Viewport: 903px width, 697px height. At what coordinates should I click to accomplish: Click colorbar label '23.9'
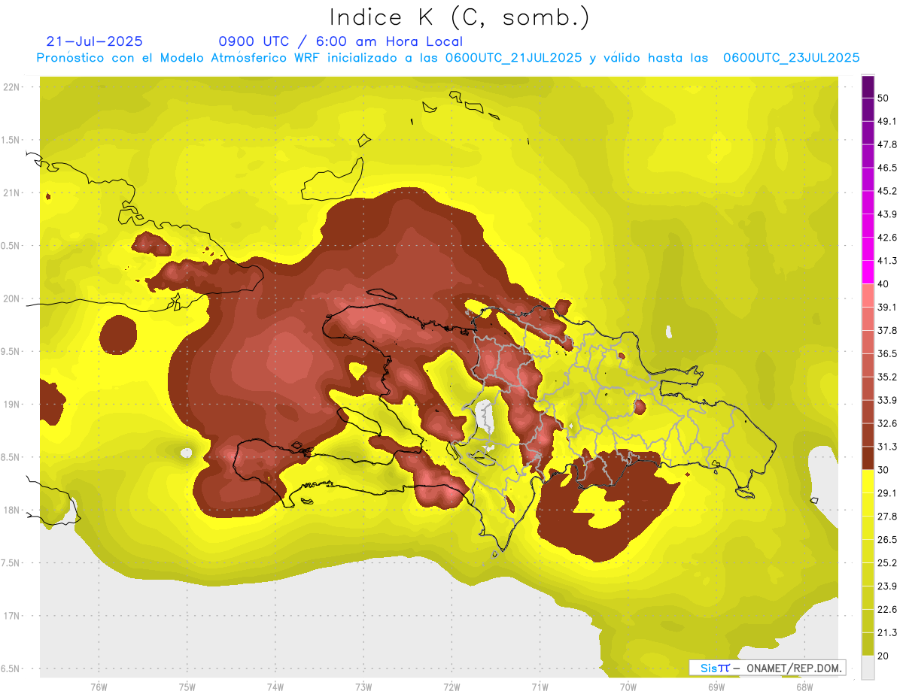click(887, 586)
